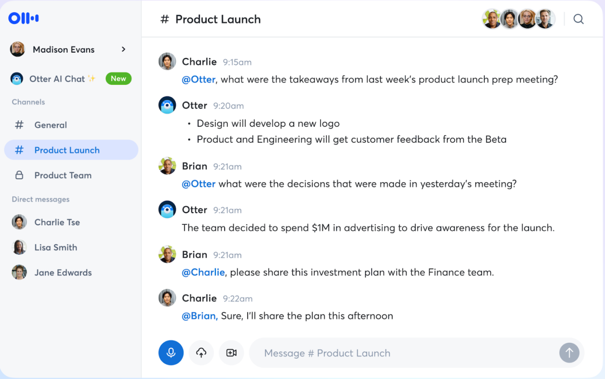Select the Product Launch channel

coord(67,150)
